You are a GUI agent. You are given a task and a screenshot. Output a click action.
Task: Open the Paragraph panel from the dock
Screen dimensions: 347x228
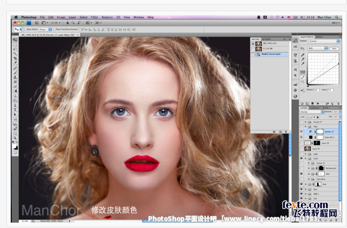coord(295,76)
